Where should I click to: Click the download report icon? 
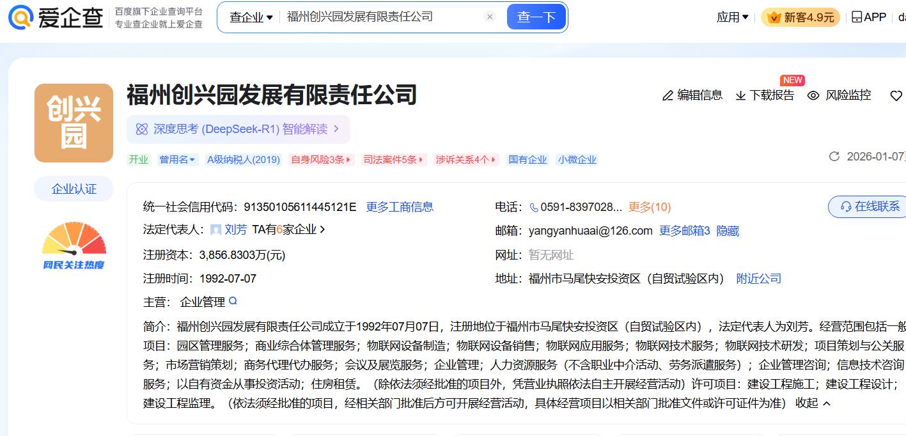[x=740, y=96]
